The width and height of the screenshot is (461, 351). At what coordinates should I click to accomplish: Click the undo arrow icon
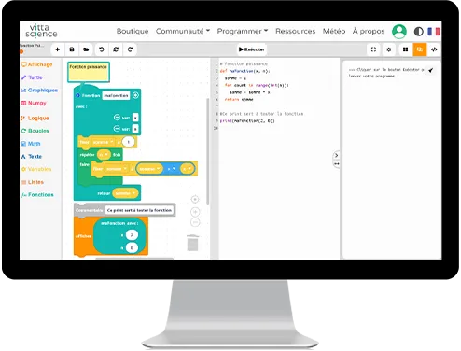point(101,49)
